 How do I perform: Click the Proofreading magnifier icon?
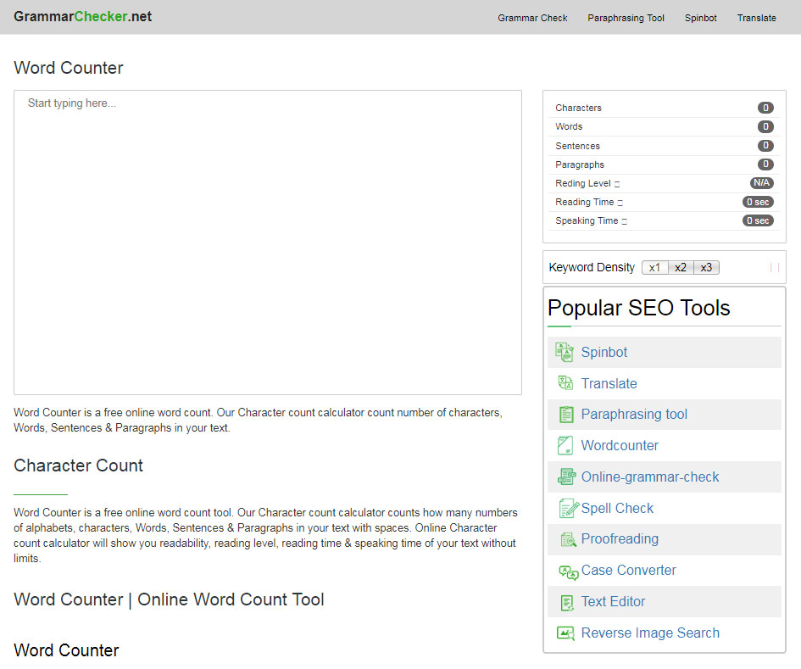click(567, 539)
